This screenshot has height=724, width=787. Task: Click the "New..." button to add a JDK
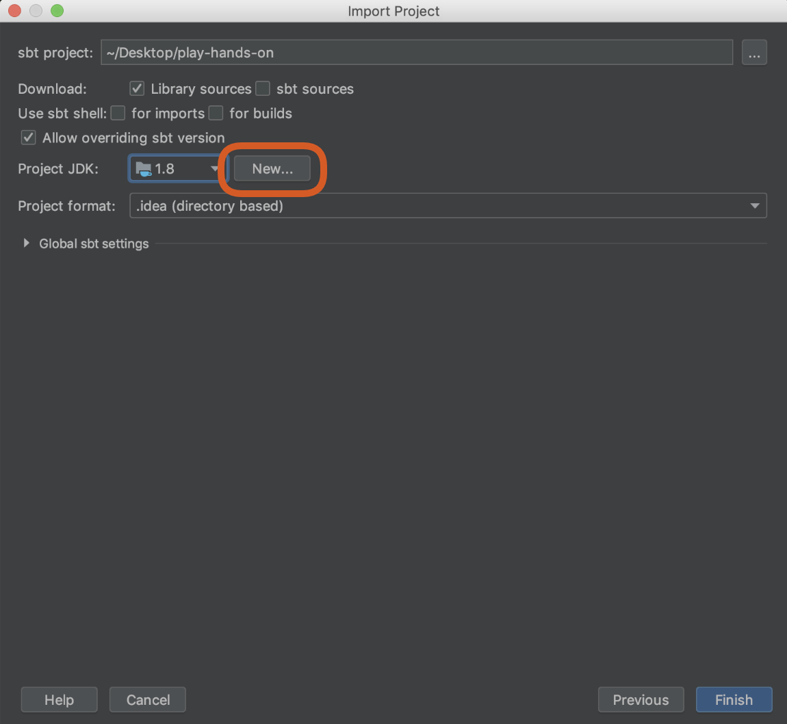(272, 168)
